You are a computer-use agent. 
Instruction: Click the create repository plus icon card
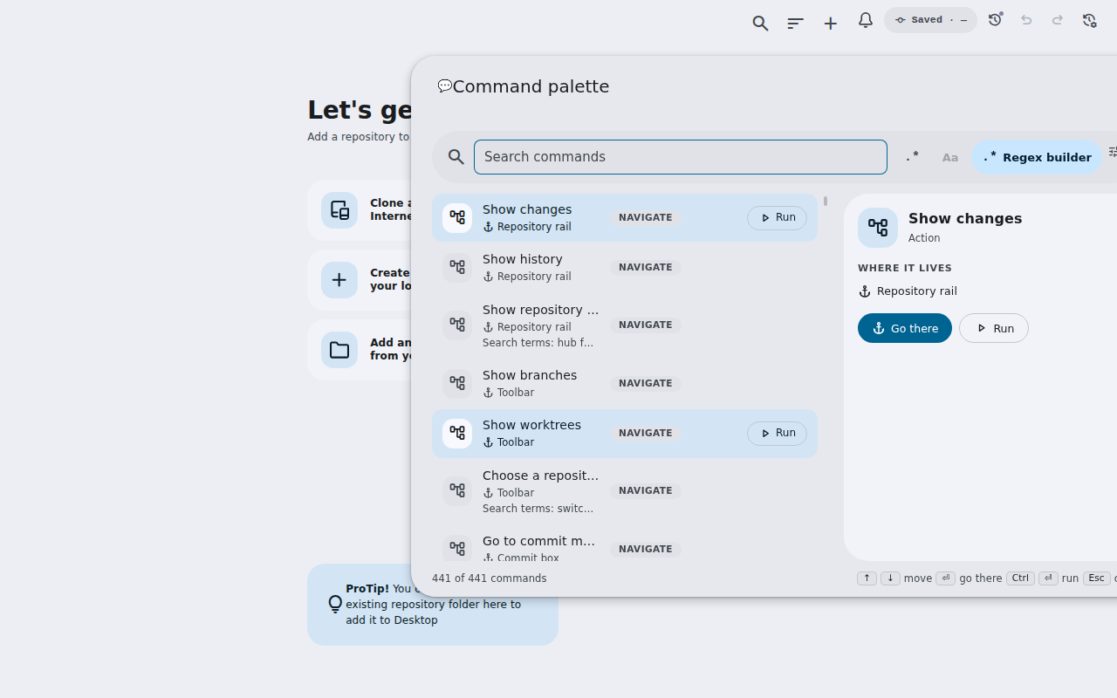click(x=339, y=280)
